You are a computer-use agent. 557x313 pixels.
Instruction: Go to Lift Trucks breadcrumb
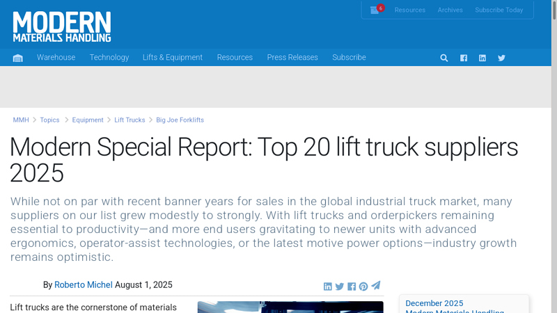130,120
